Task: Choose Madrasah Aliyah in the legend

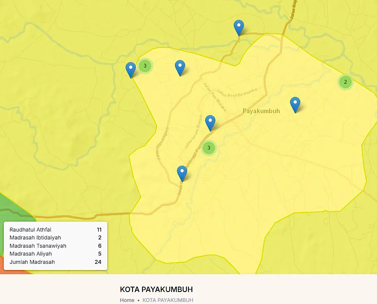Action: tap(56, 254)
